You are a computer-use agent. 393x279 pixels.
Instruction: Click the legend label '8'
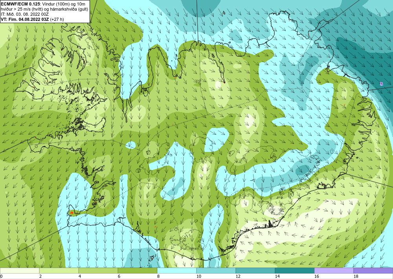click(158, 276)
